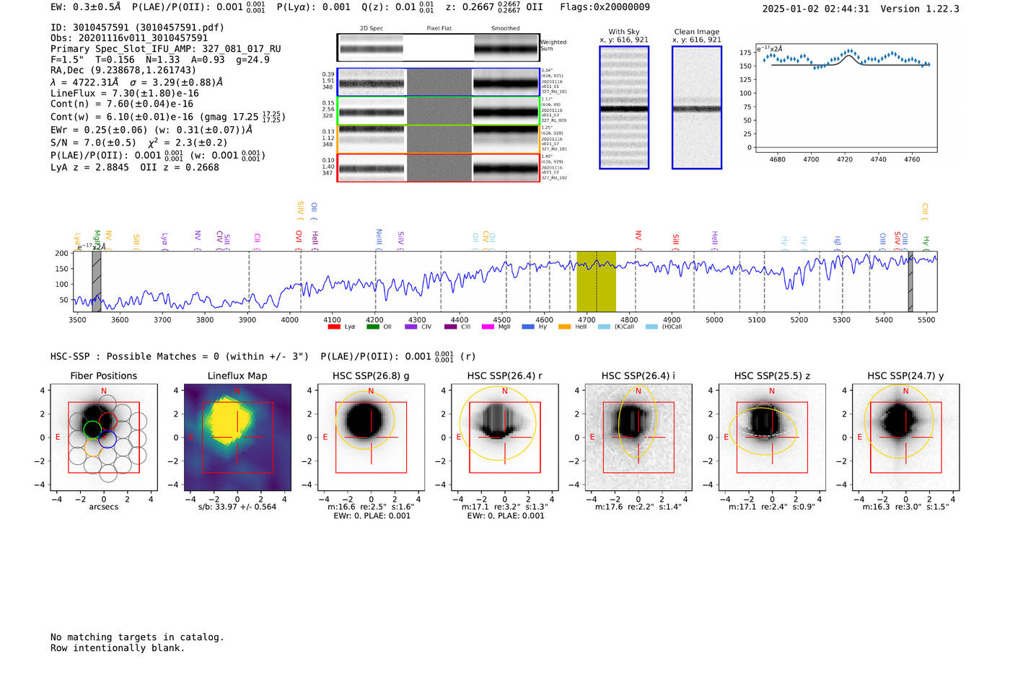Select the orange-bordered 2D spectrum row
Viewport: 1010px width, 687px height.
[439, 139]
